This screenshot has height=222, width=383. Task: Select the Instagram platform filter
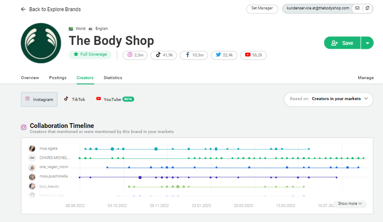(x=39, y=99)
